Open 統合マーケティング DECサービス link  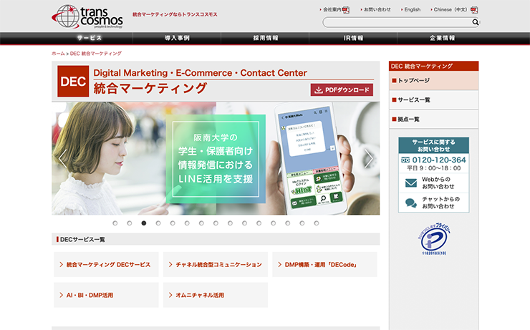coord(106,264)
